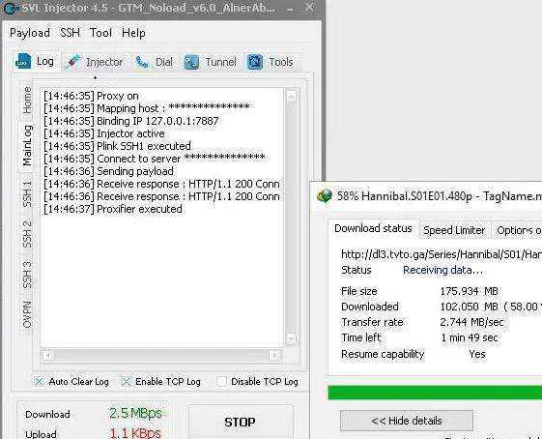Click the download manager window globe icon
This screenshot has width=542, height=439.
coord(324,195)
